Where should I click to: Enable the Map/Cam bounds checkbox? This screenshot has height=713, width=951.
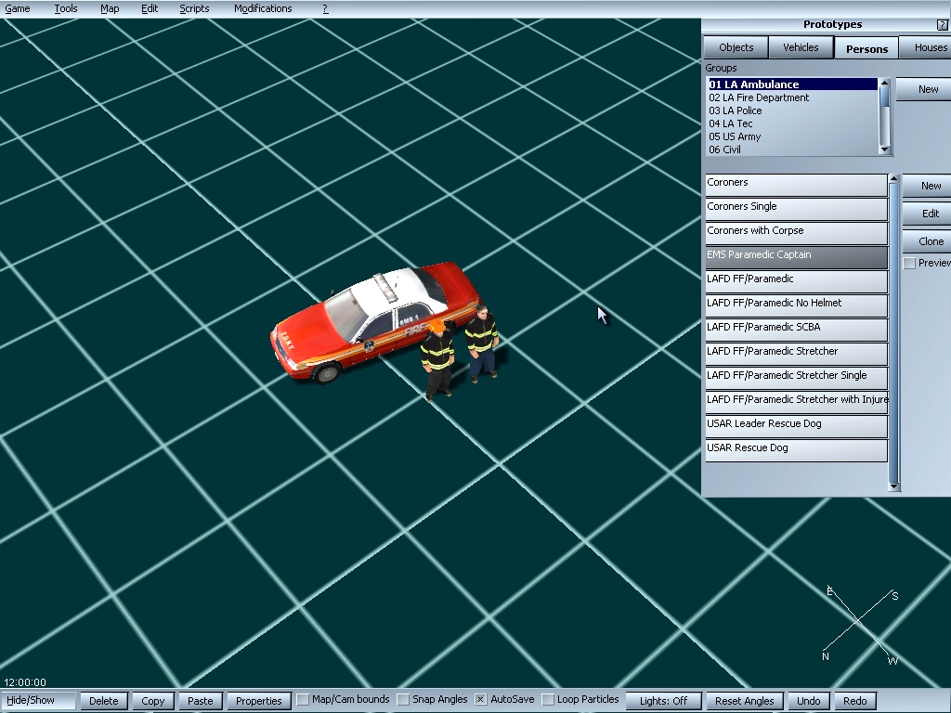coord(303,700)
